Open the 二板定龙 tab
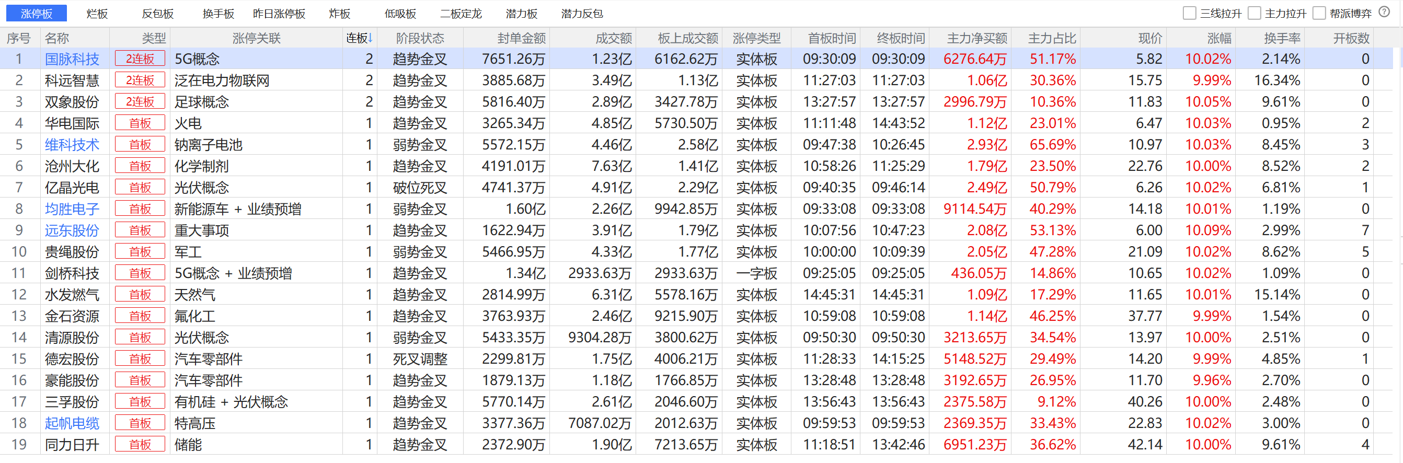This screenshot has width=1403, height=463. click(461, 13)
